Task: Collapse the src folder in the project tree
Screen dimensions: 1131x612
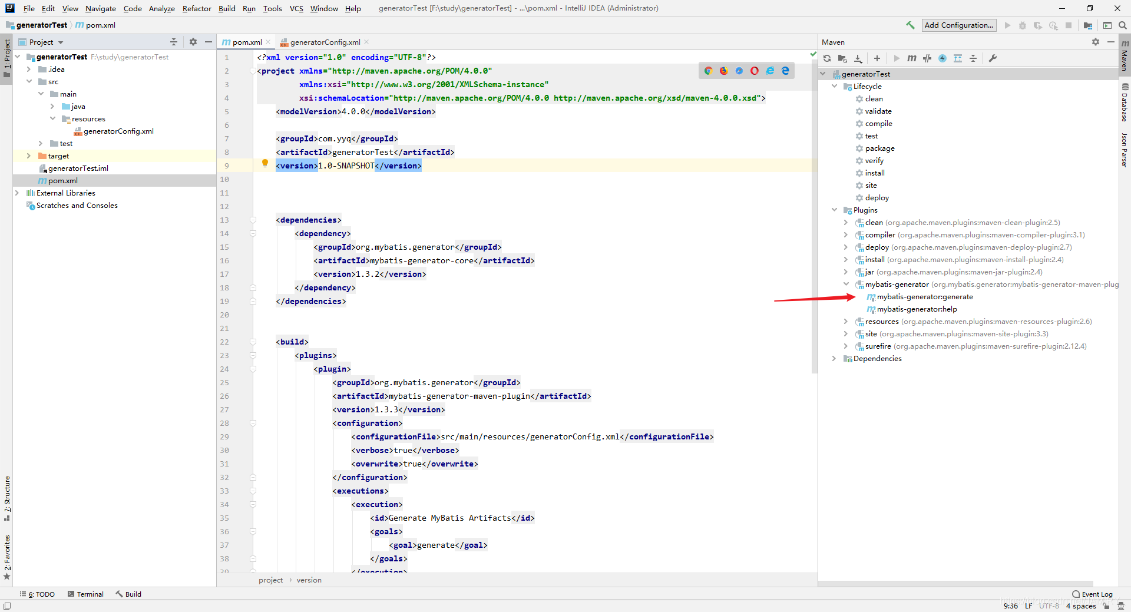Action: 28,82
